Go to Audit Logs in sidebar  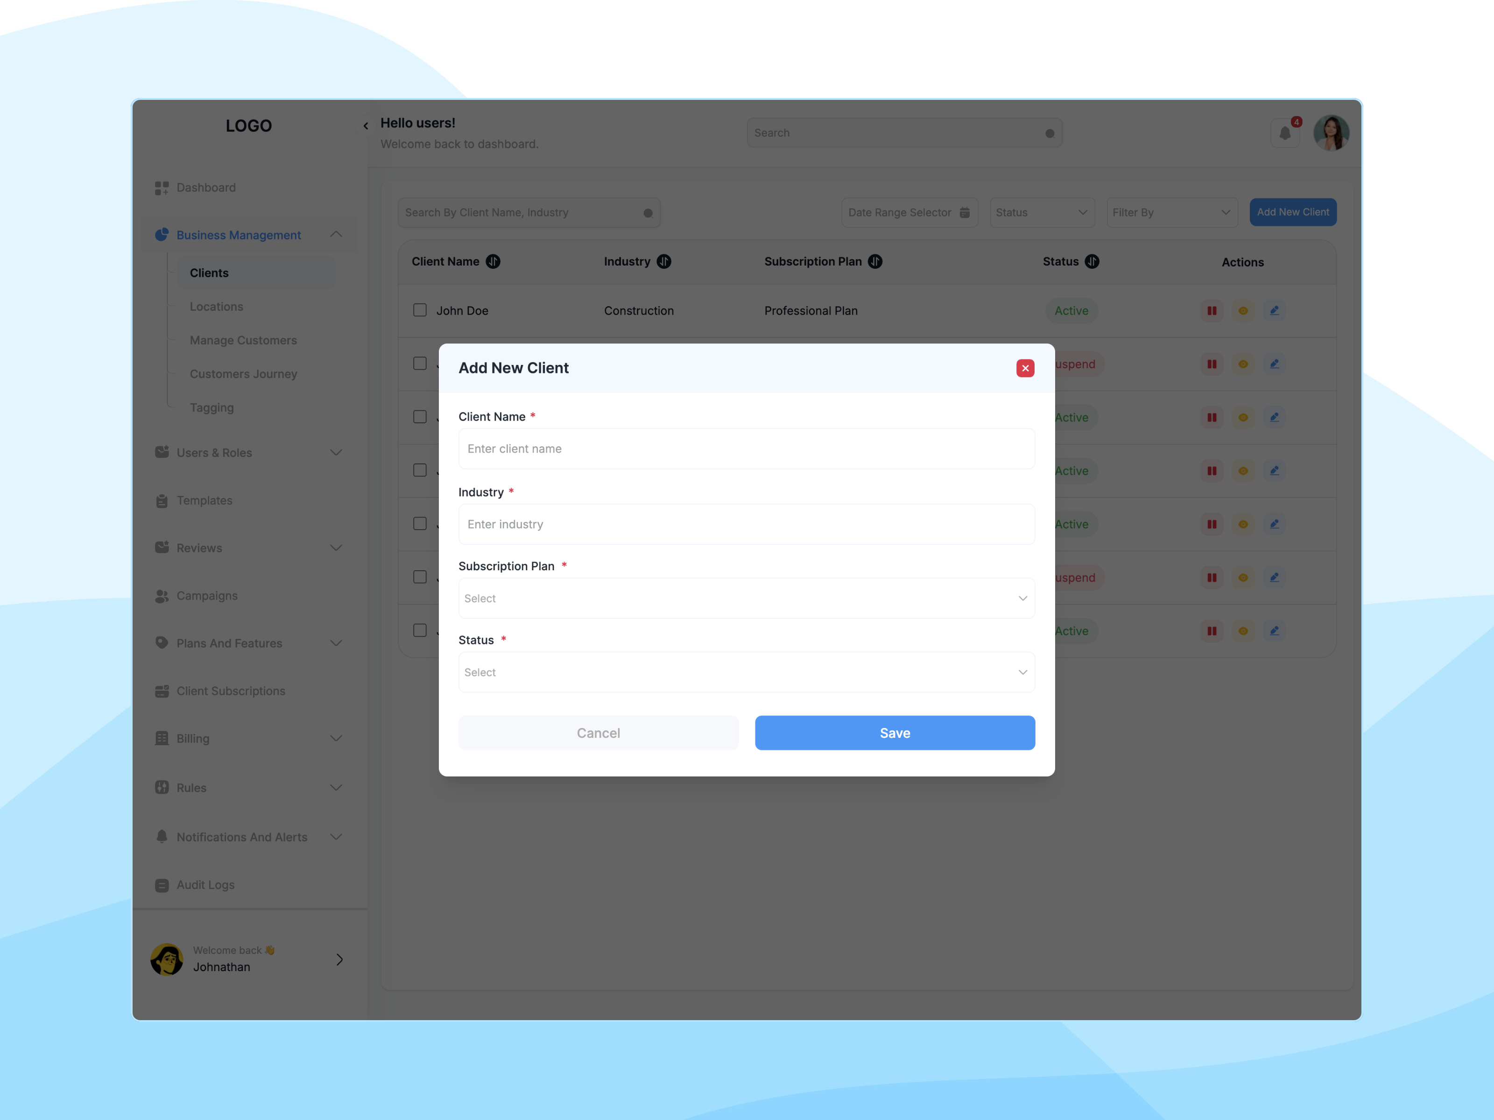click(x=205, y=884)
